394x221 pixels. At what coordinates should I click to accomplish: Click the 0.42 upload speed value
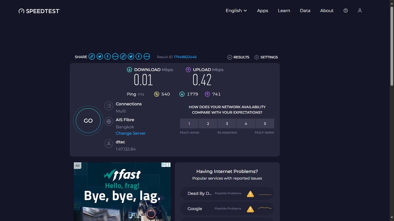coord(202,80)
